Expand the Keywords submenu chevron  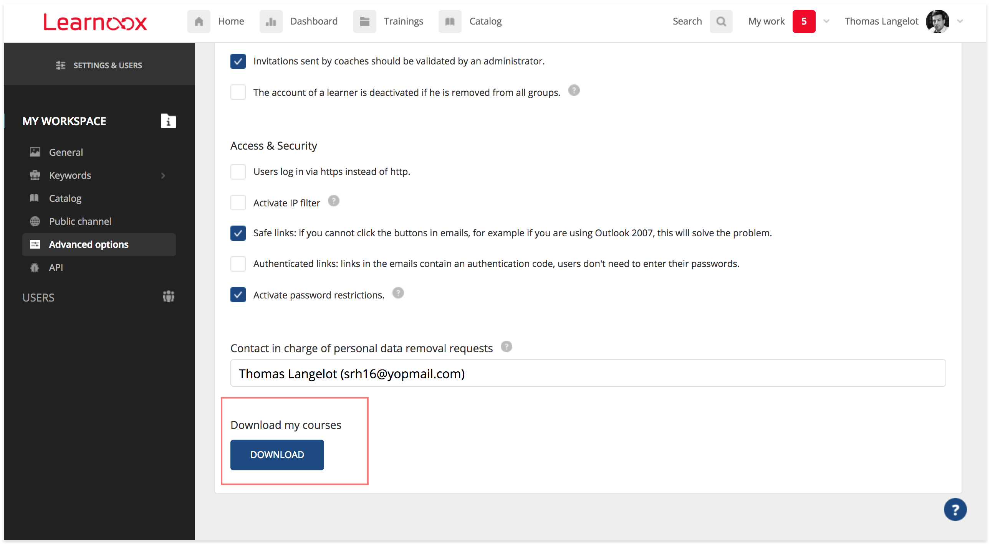(163, 175)
